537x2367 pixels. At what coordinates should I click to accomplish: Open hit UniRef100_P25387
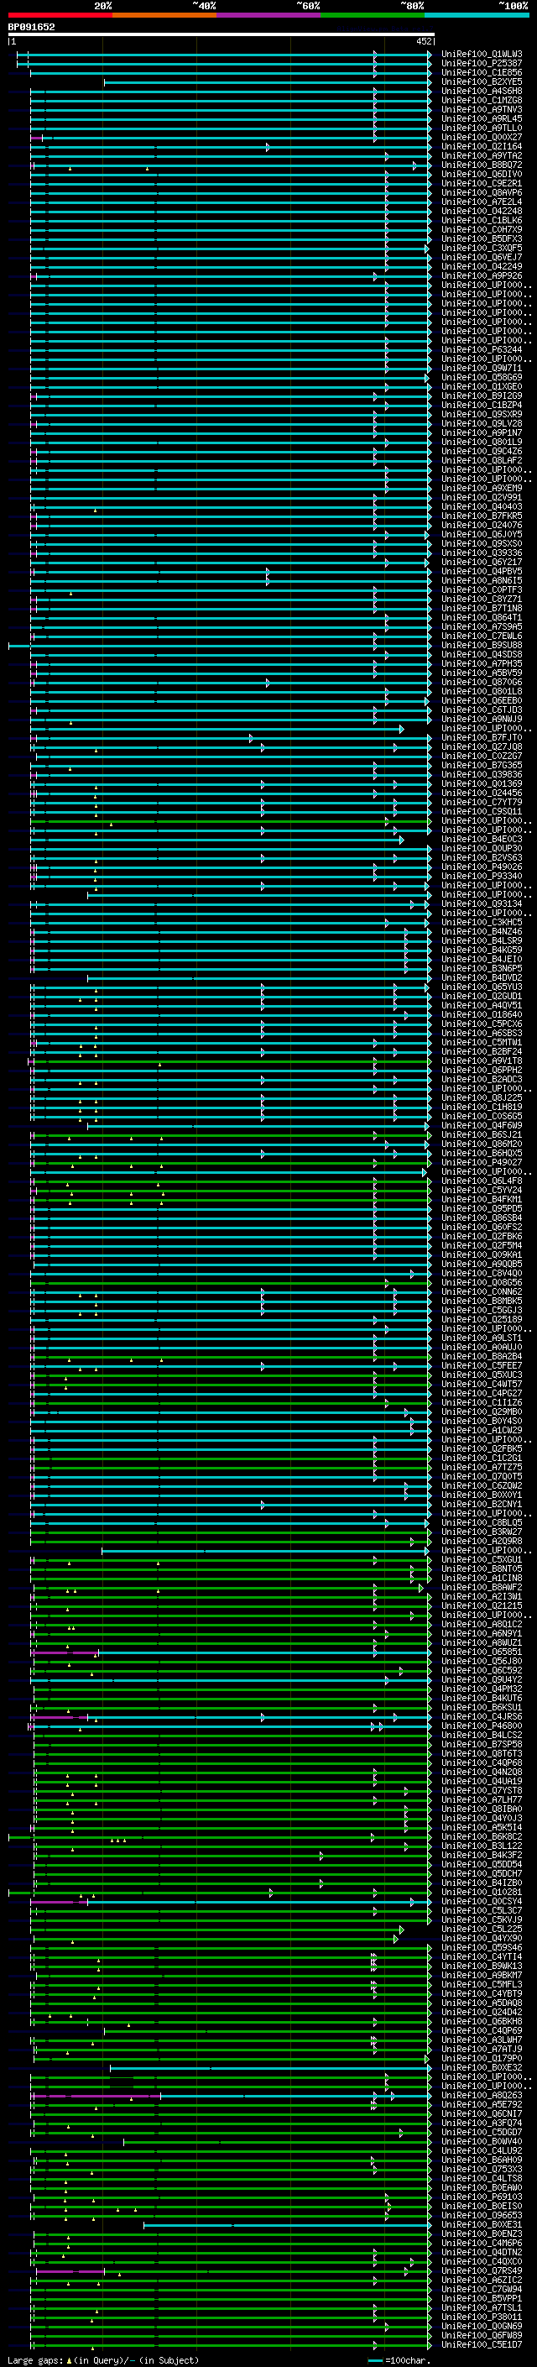(482, 64)
